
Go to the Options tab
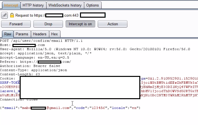[x=92, y=5]
